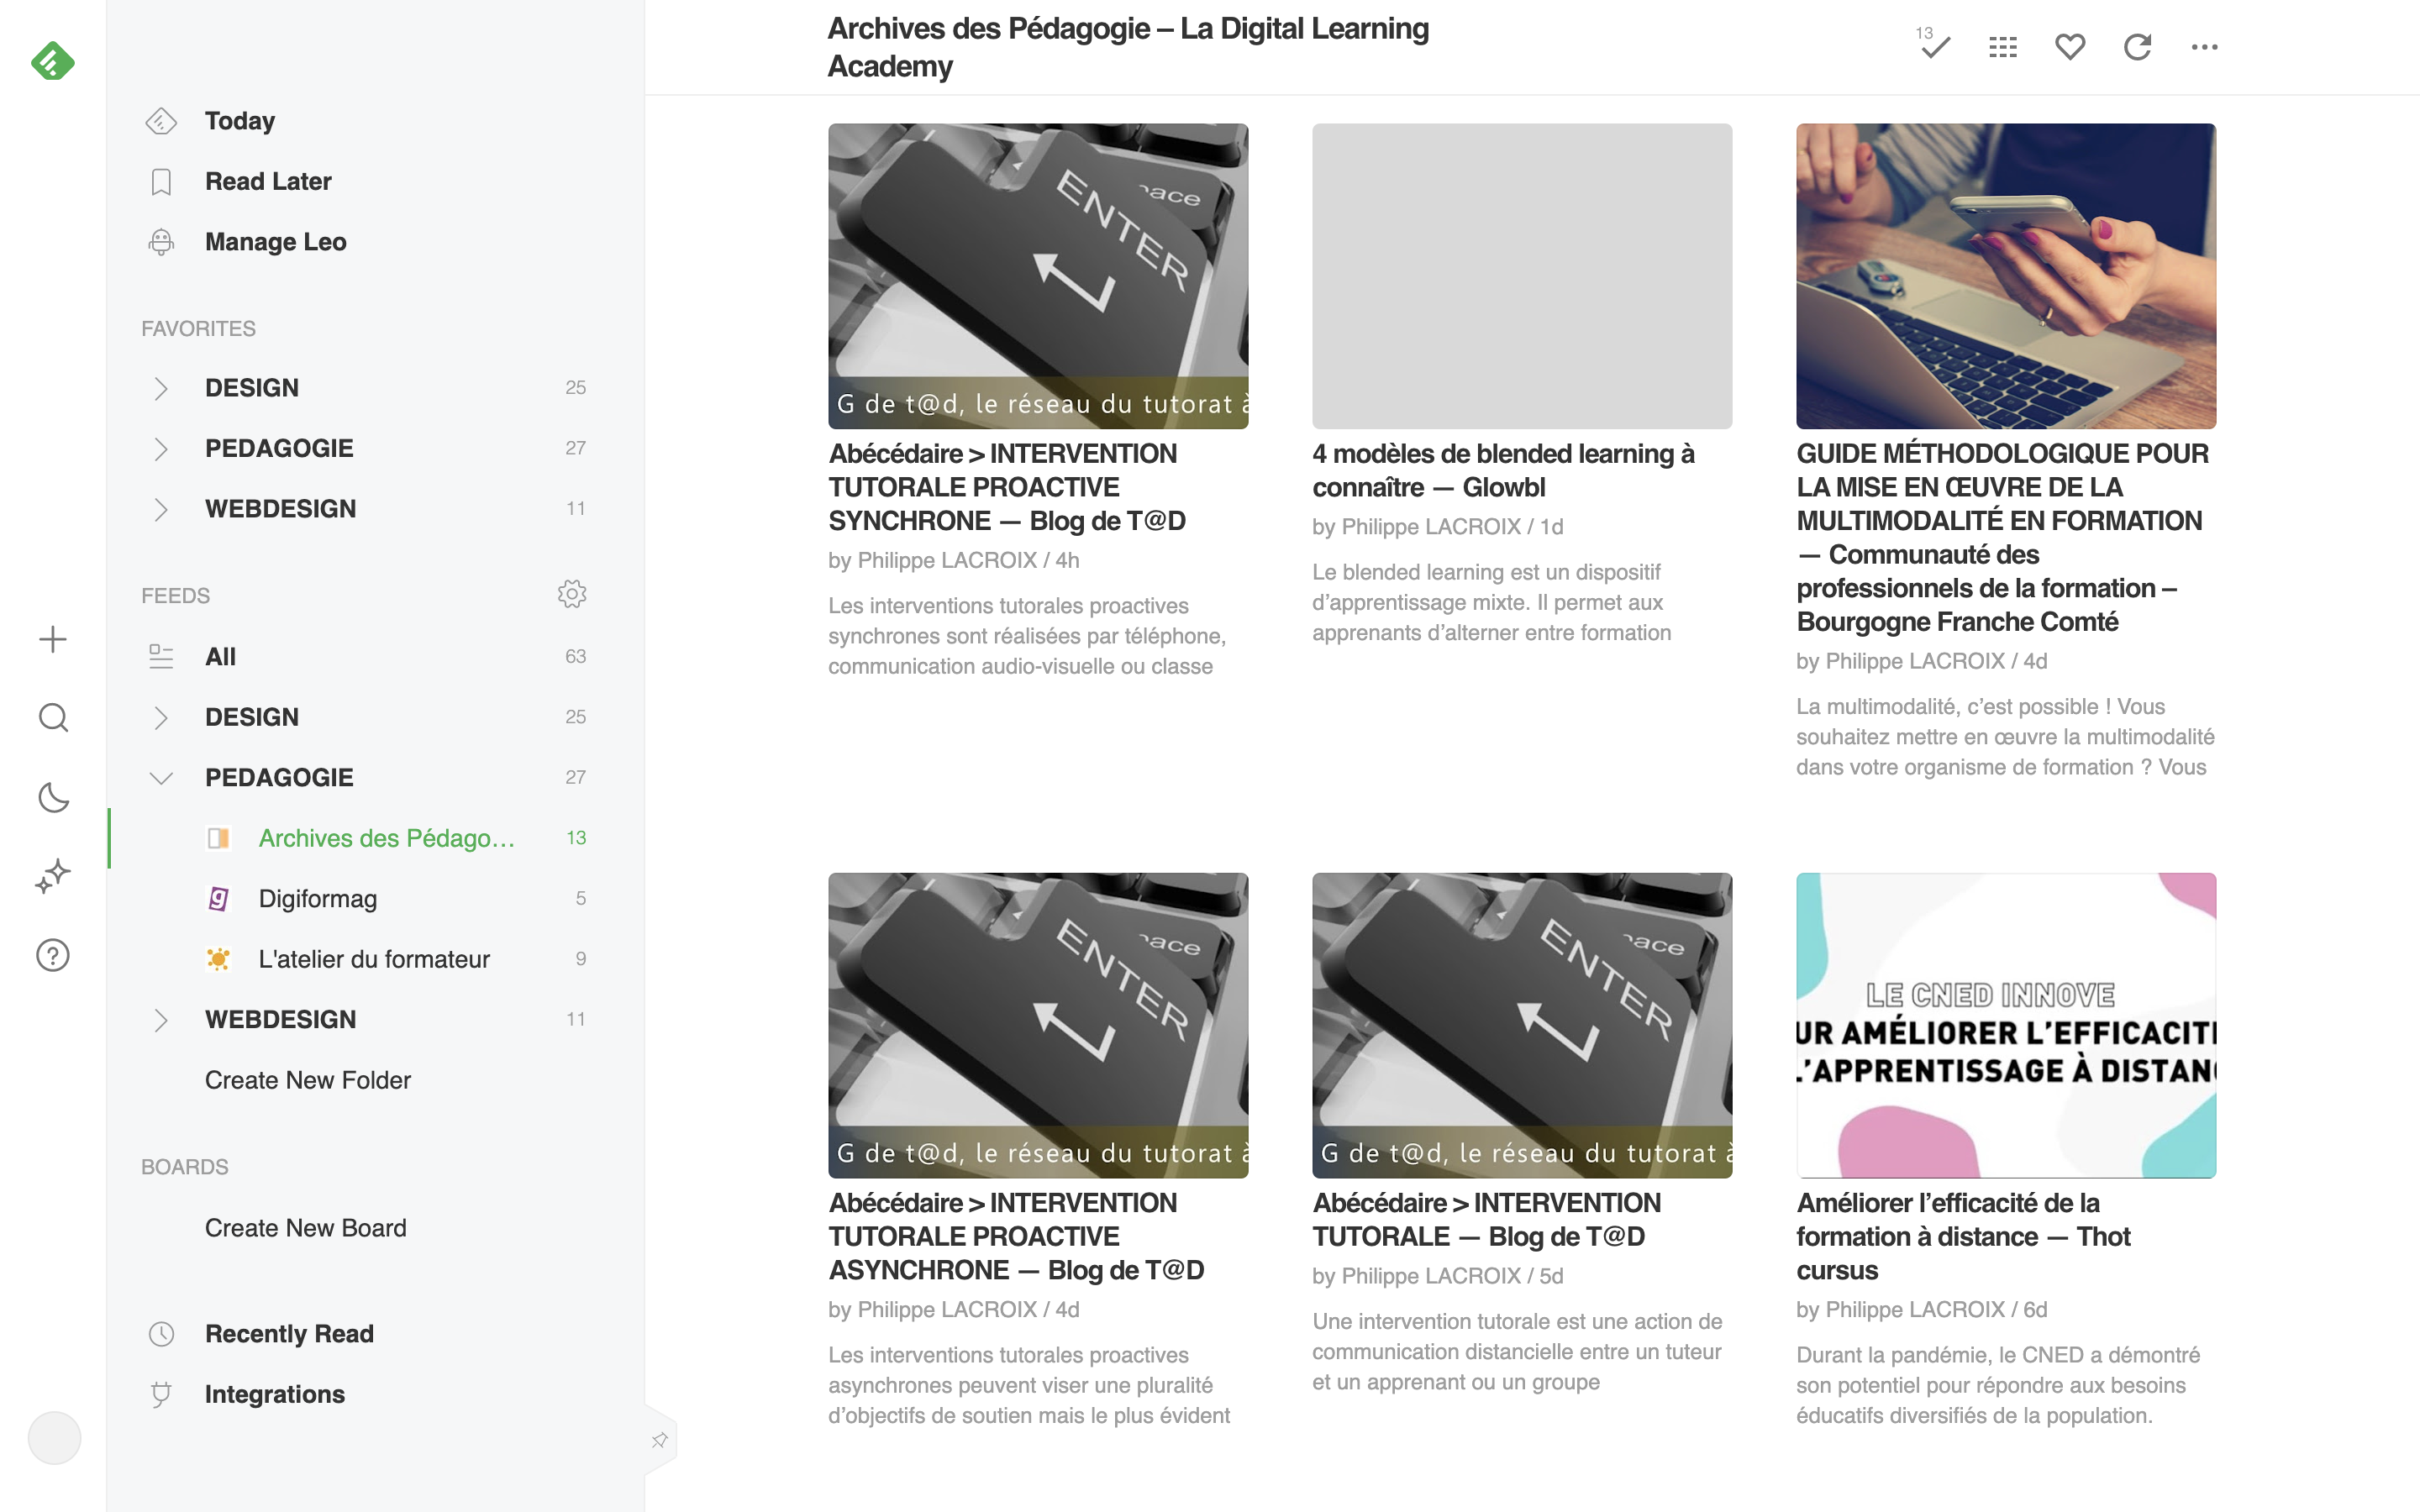Open search with the magnifier icon
This screenshot has height=1512, width=2420.
[53, 717]
